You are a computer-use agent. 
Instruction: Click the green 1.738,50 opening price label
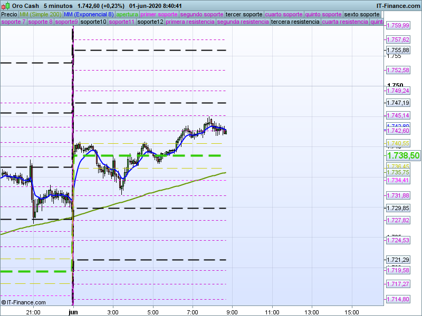click(x=403, y=155)
